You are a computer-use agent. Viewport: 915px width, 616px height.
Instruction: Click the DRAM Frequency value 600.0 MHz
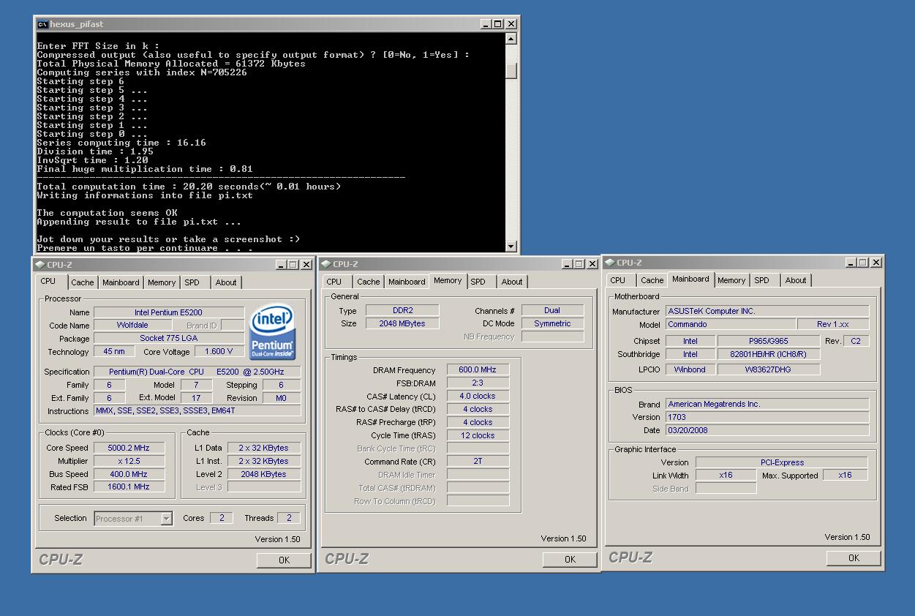click(x=478, y=370)
